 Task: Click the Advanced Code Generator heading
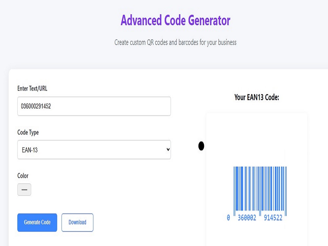click(x=175, y=20)
